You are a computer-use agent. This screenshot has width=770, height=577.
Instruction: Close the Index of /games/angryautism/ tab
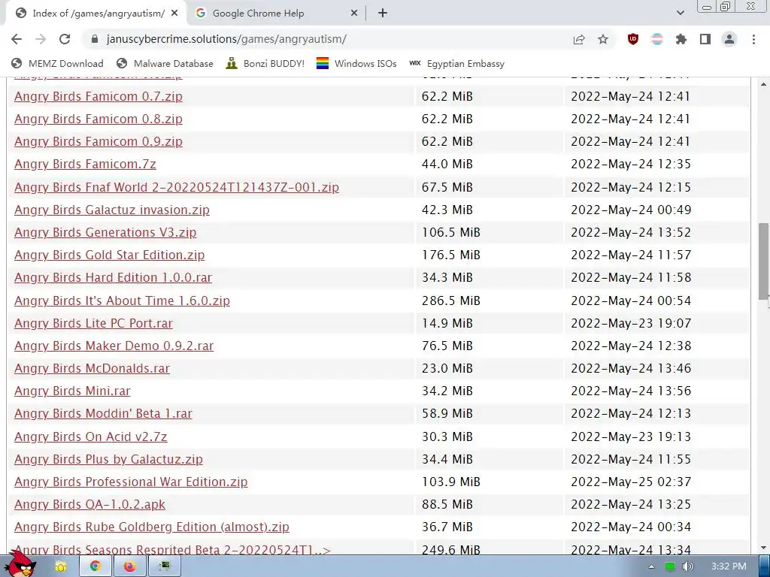(174, 14)
